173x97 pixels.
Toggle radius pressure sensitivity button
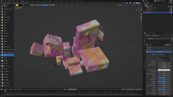(41, 5)
